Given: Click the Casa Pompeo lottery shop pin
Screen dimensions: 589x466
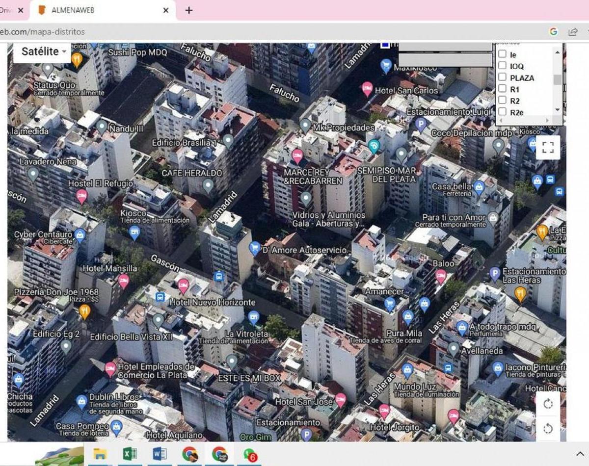Looking at the screenshot, I should point(116,427).
